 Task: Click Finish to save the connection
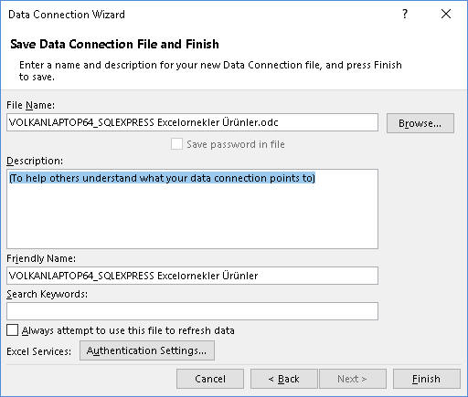(427, 379)
